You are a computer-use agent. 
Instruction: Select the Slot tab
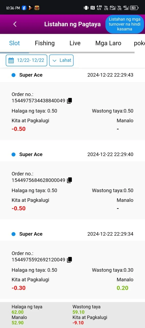pyautogui.click(x=15, y=43)
